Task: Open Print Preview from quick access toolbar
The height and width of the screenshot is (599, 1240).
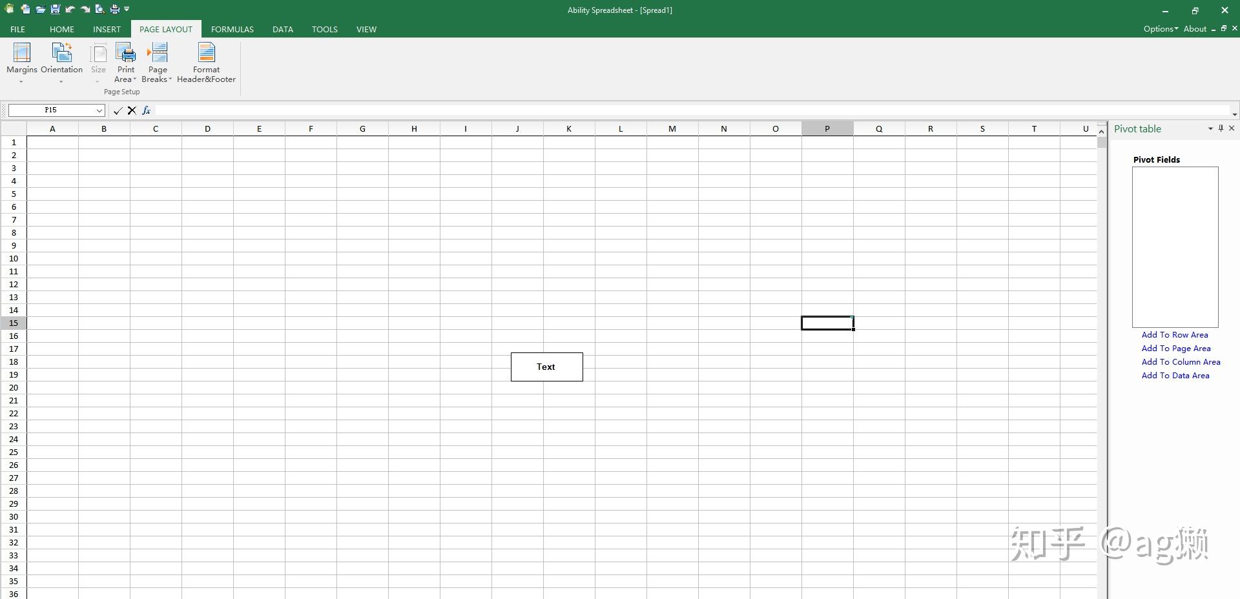Action: point(99,9)
